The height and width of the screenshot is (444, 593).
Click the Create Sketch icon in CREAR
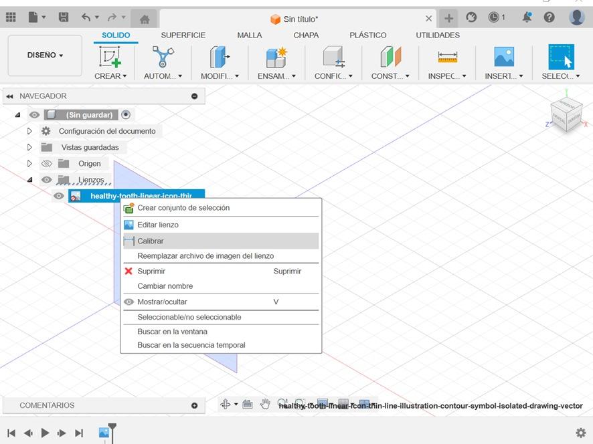point(110,56)
